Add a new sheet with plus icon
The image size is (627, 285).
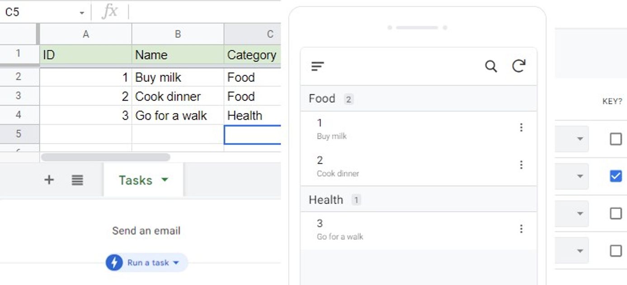tap(49, 180)
